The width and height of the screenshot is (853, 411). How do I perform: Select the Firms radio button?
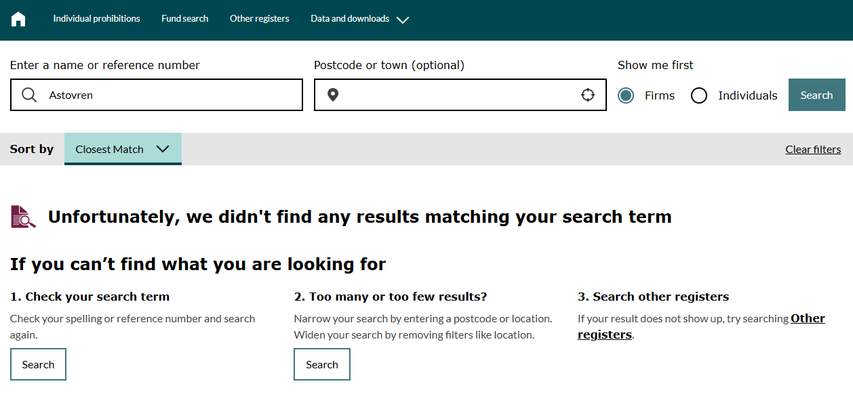coord(626,95)
